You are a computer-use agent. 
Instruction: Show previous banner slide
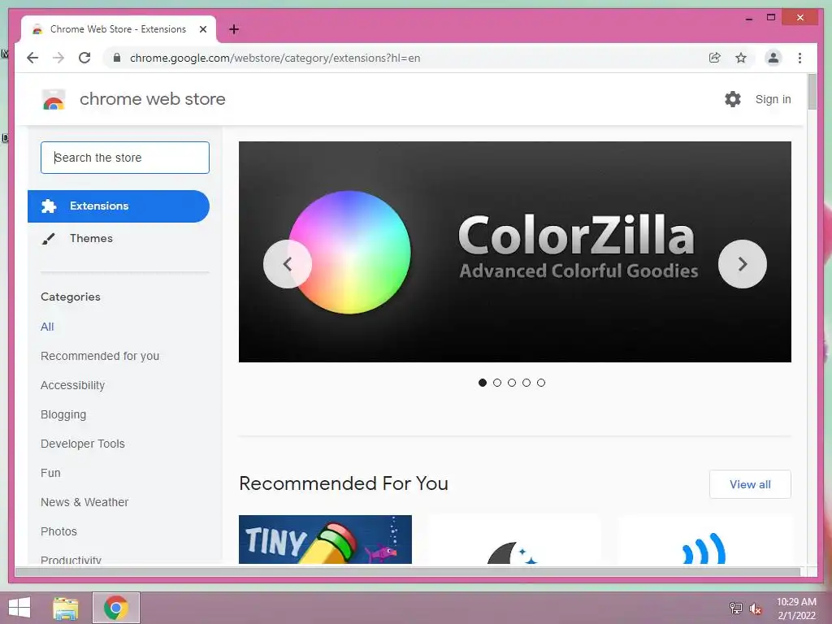288,264
